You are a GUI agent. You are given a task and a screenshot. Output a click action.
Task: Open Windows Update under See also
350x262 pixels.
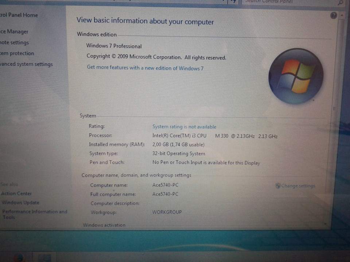(x=20, y=203)
